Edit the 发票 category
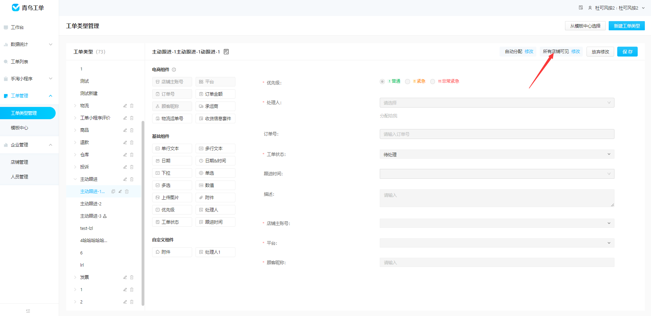 [125, 278]
